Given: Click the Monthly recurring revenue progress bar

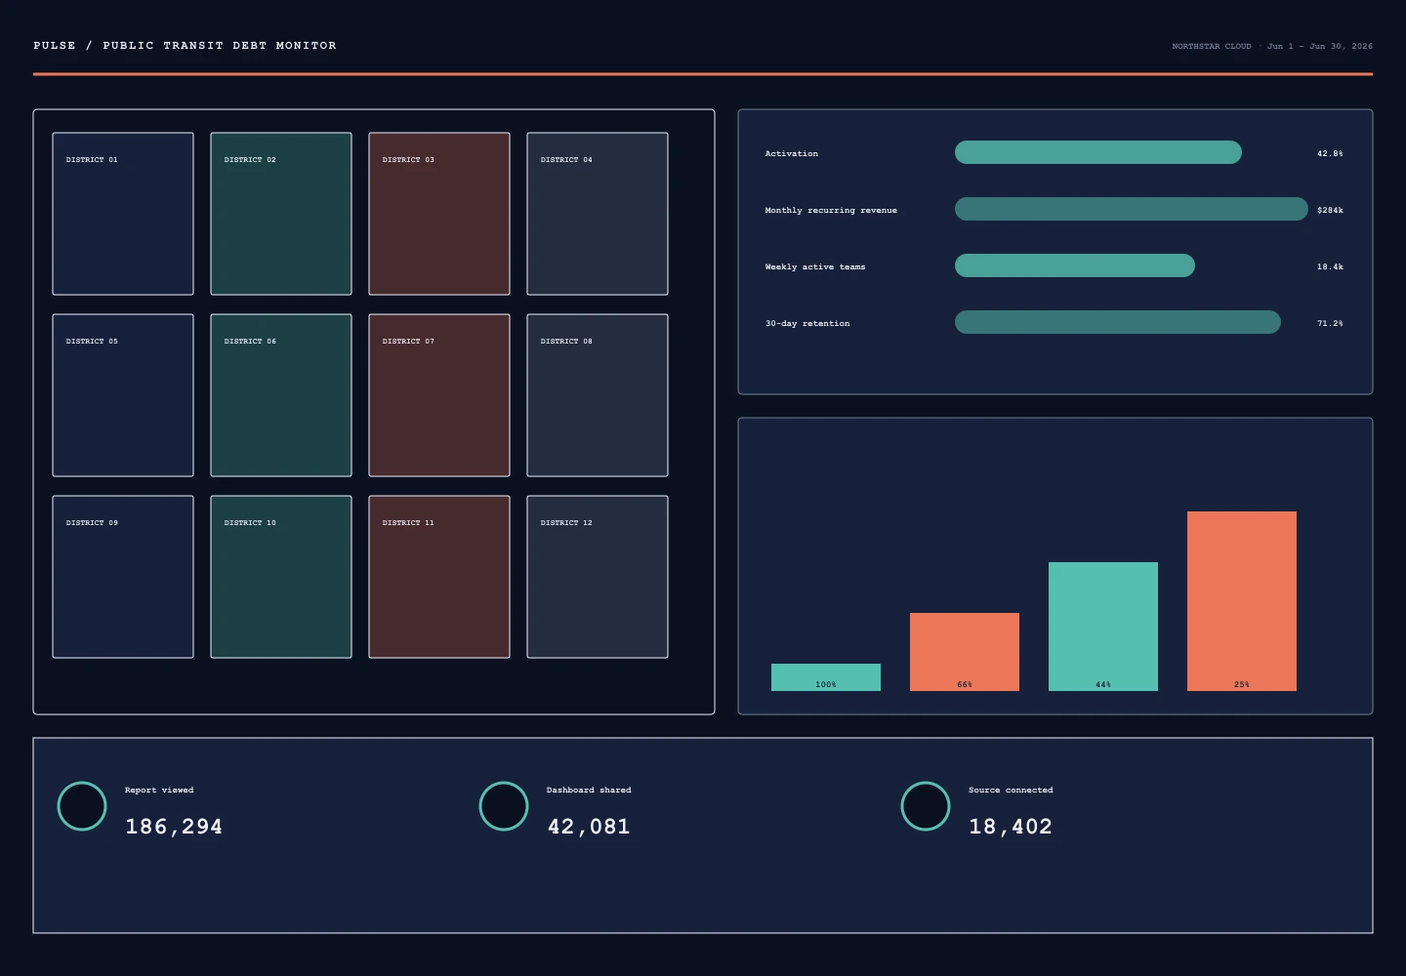Looking at the screenshot, I should point(1132,209).
